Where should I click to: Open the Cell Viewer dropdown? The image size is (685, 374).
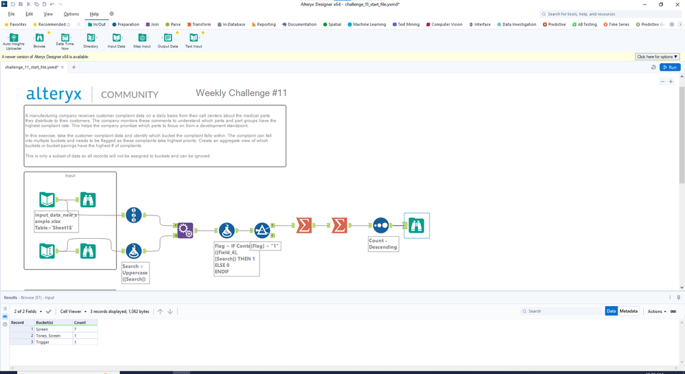tap(73, 312)
